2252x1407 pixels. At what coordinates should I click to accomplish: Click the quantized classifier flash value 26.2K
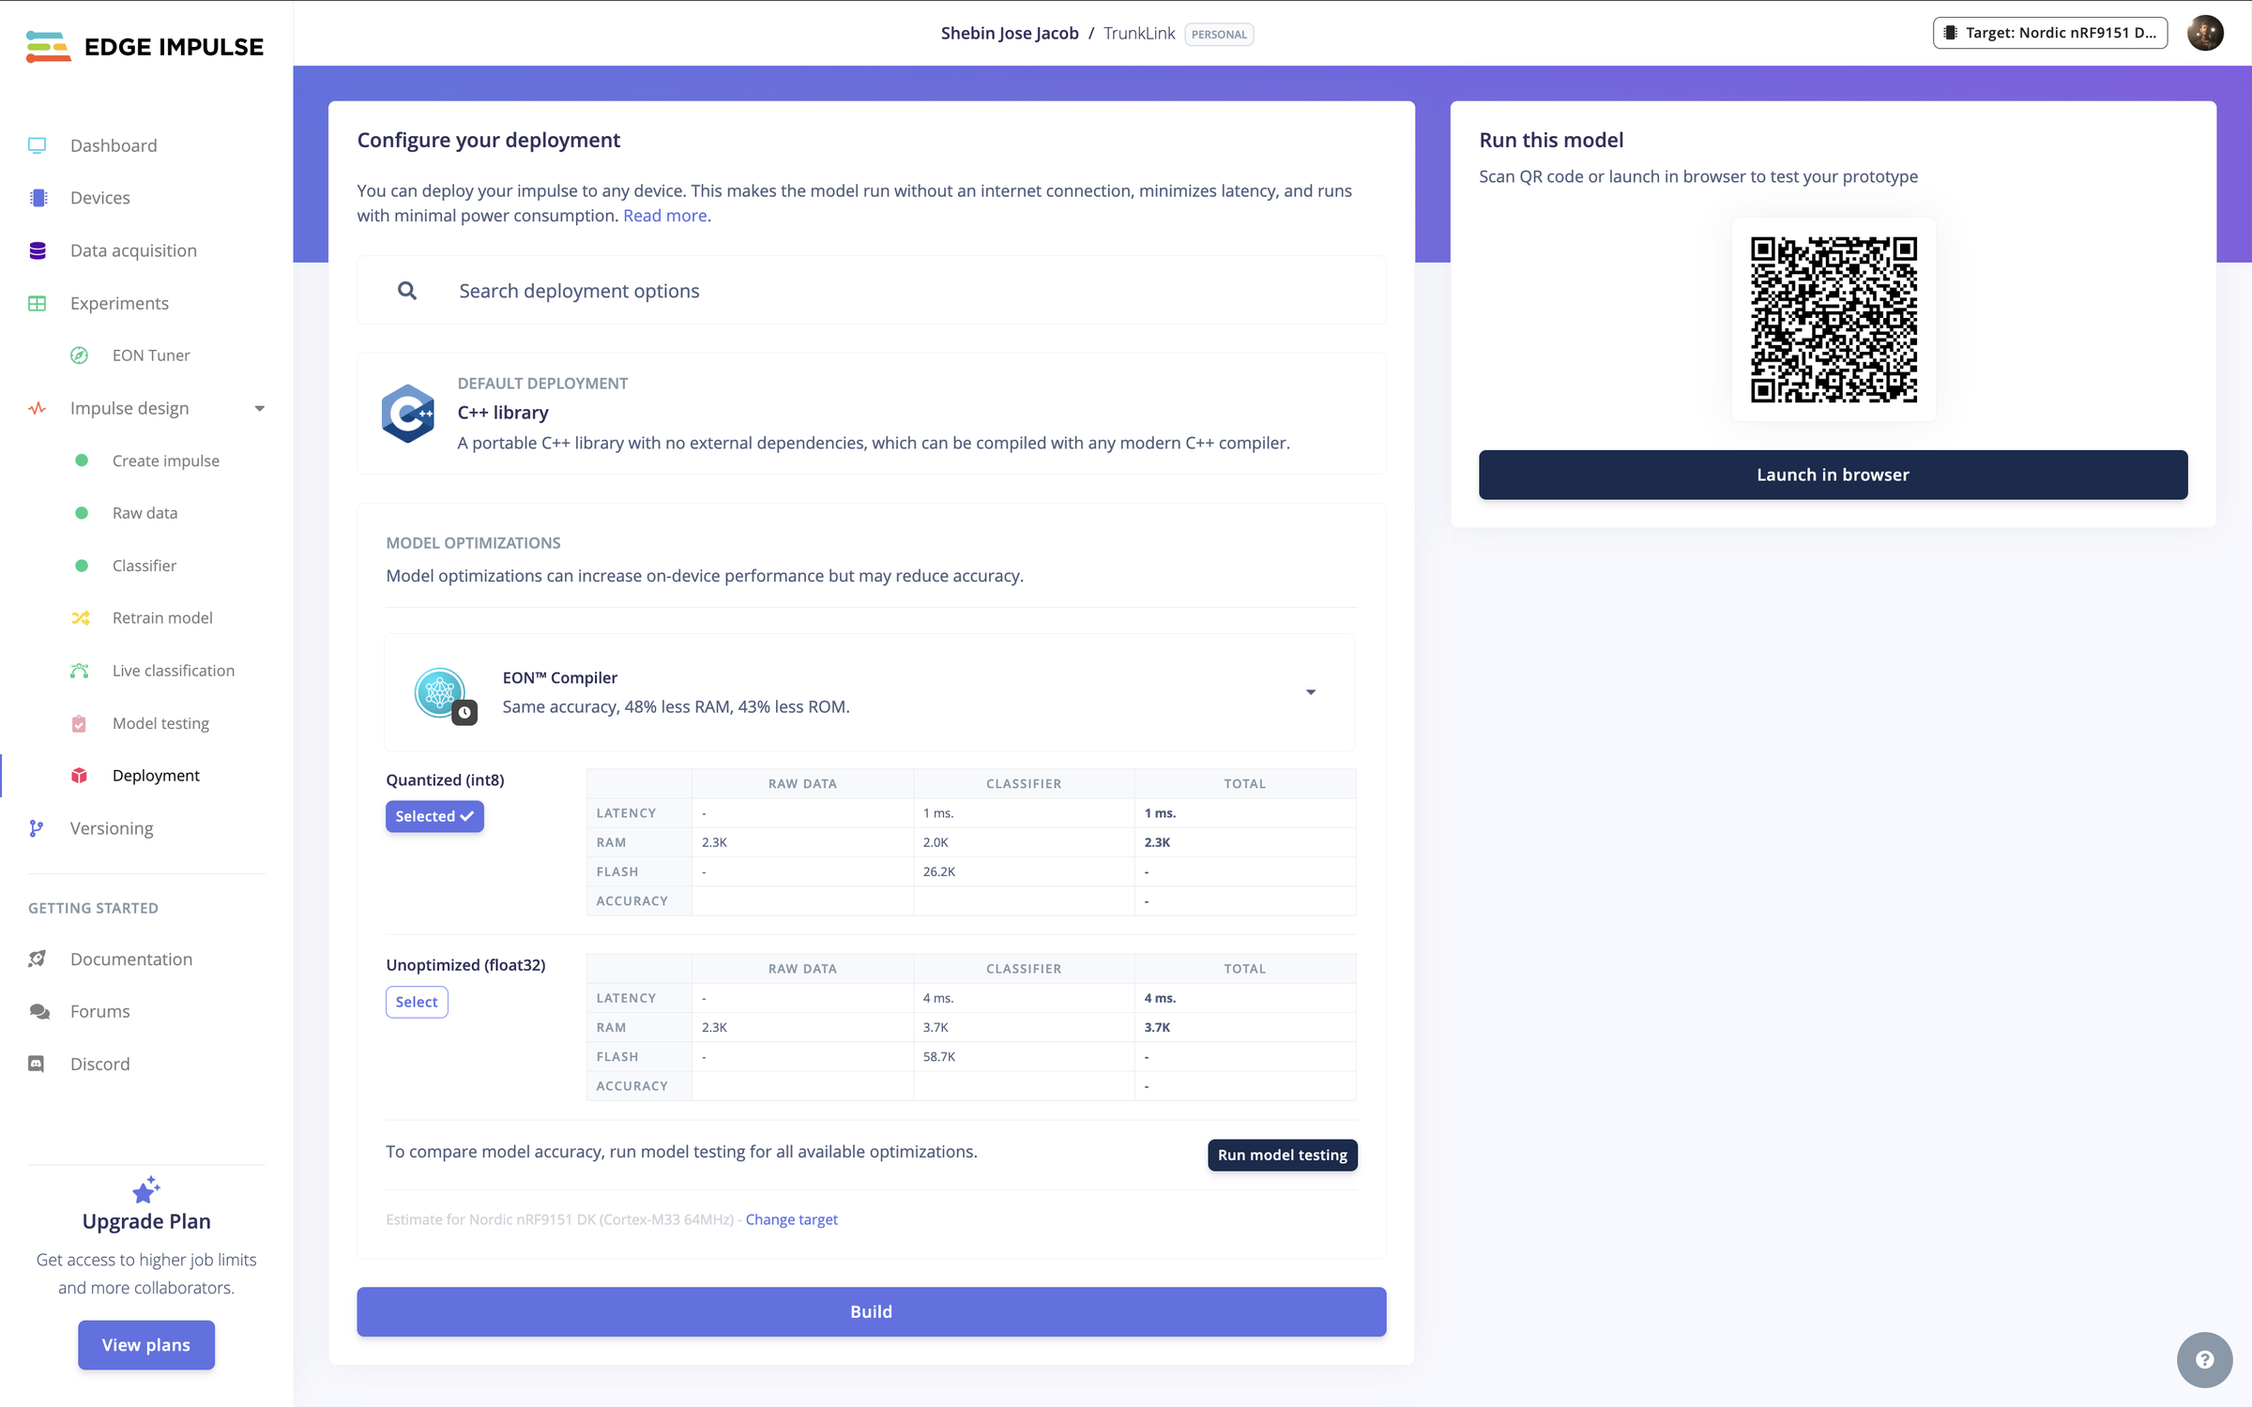[x=938, y=871]
